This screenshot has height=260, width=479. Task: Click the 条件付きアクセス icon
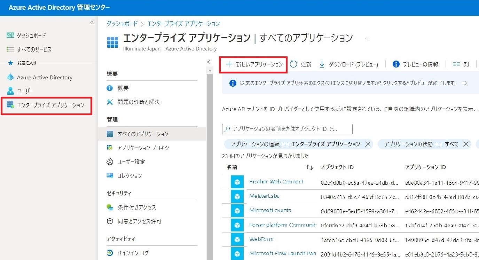click(x=110, y=207)
